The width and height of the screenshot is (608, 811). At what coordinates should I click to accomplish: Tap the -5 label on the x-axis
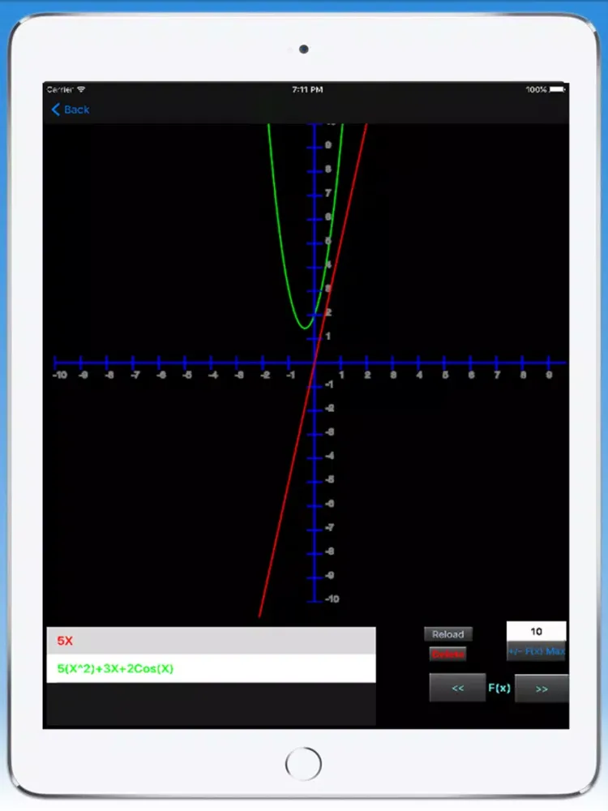coord(187,375)
